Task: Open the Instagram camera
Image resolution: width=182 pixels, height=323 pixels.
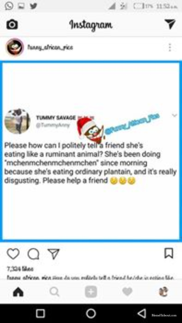Action: [12, 25]
